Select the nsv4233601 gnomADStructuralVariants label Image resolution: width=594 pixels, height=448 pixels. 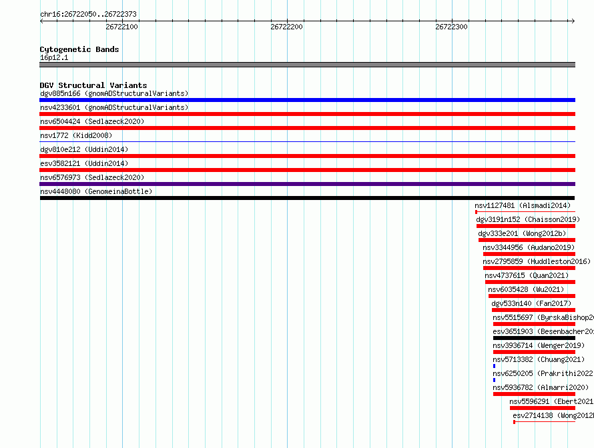pos(114,107)
